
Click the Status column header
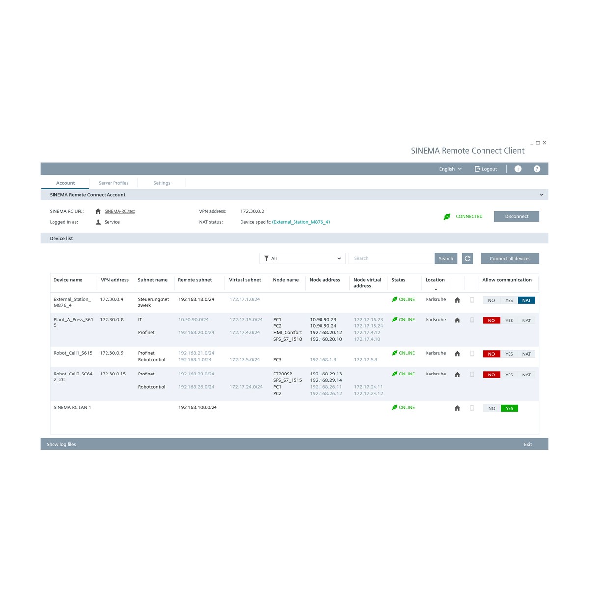pos(399,280)
